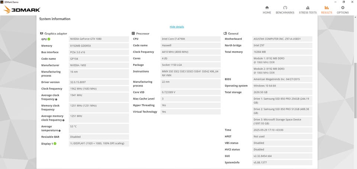Select driver version 32.0.15.8097
This screenshot has width=357, height=169.
99,82
